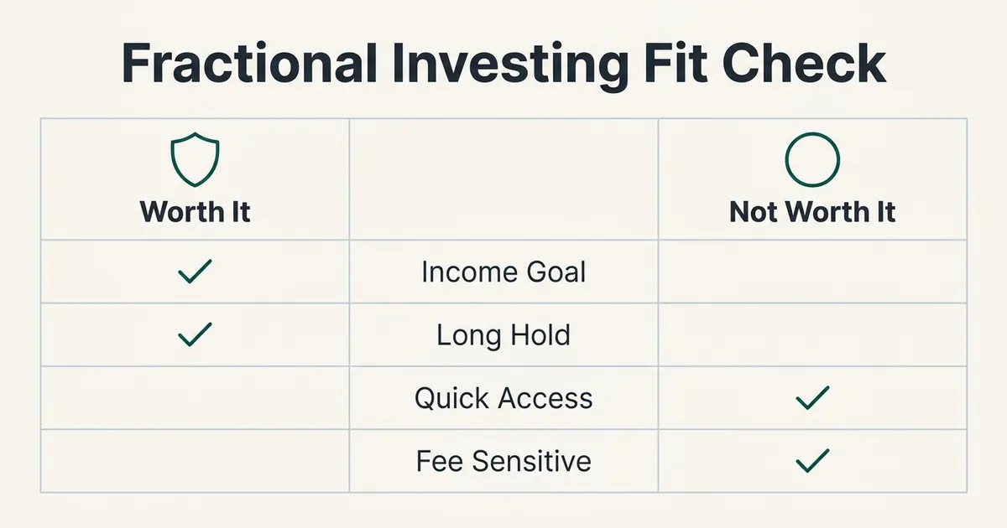Image resolution: width=1007 pixels, height=528 pixels.
Task: Click the empty middle header cell
Action: point(503,179)
